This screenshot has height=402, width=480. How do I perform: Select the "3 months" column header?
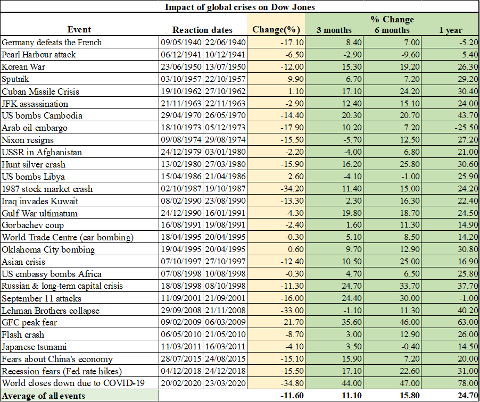pos(334,30)
